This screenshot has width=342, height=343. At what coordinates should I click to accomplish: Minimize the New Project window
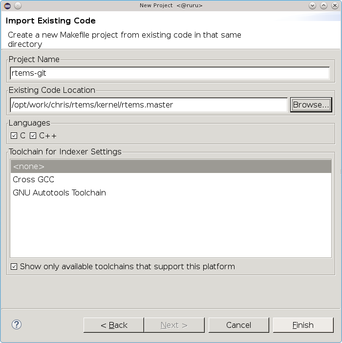pyautogui.click(x=313, y=5)
